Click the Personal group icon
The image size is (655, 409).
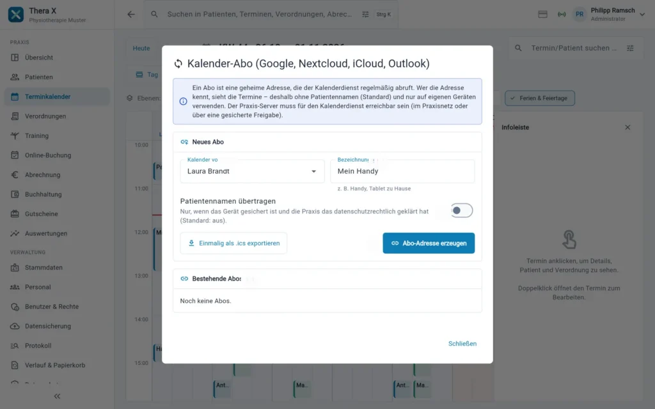[15, 287]
